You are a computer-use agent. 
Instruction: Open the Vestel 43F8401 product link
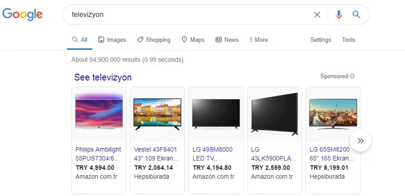click(156, 154)
